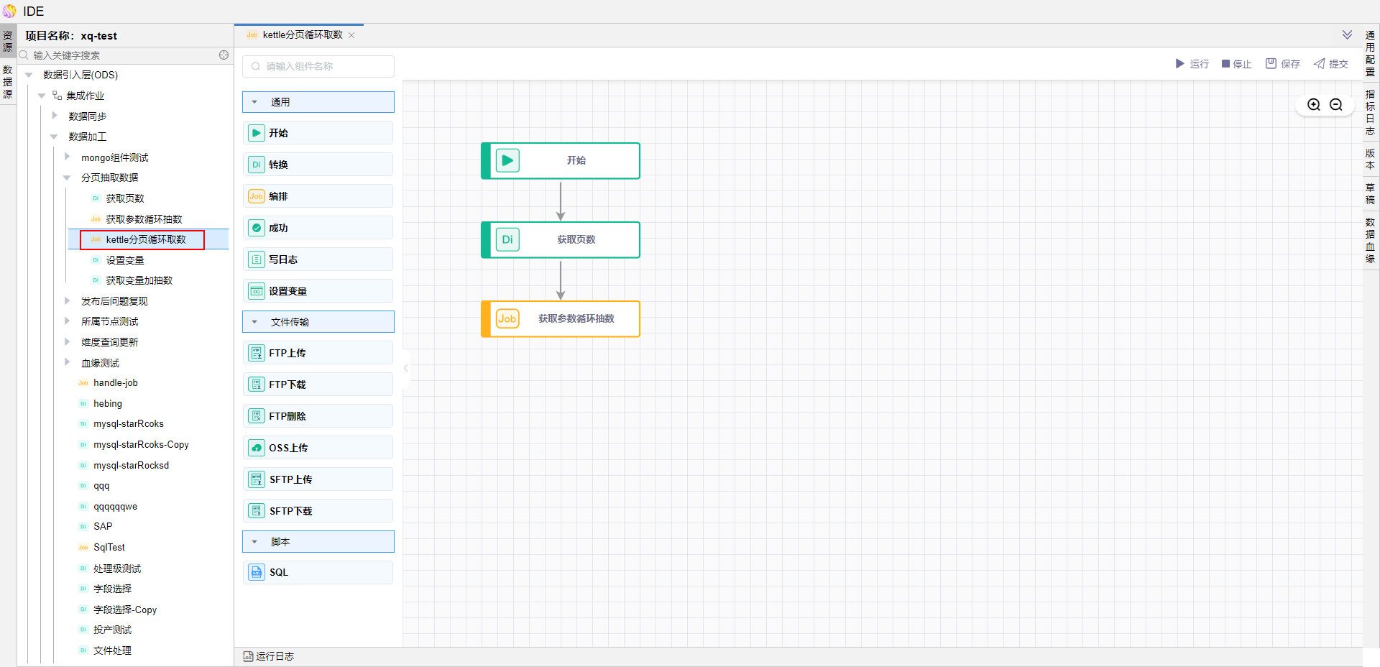Open the 数据血缘 right panel tab
This screenshot has width=1380, height=667.
point(1370,241)
